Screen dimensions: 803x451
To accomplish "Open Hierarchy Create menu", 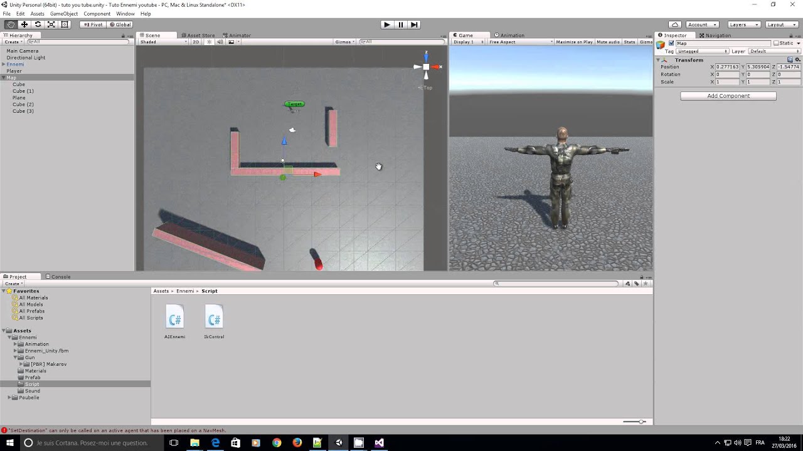I will pos(14,42).
